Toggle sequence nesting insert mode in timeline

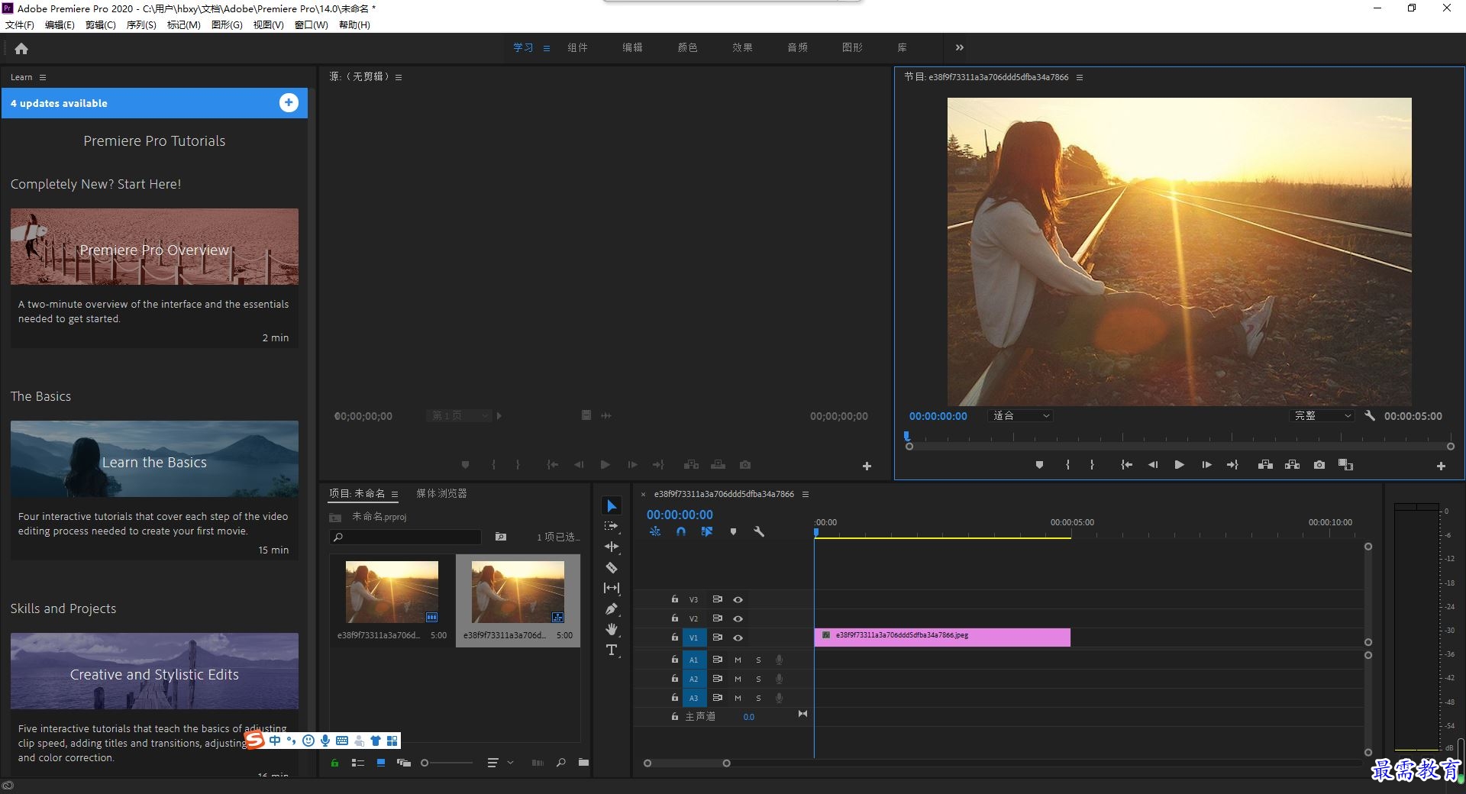[655, 531]
